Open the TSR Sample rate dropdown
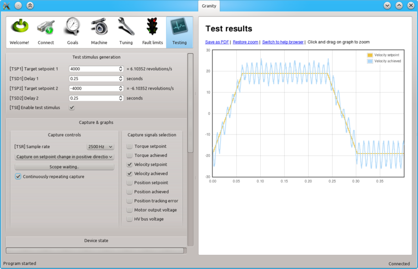Screen dimensions: 418x269 (x=100, y=146)
